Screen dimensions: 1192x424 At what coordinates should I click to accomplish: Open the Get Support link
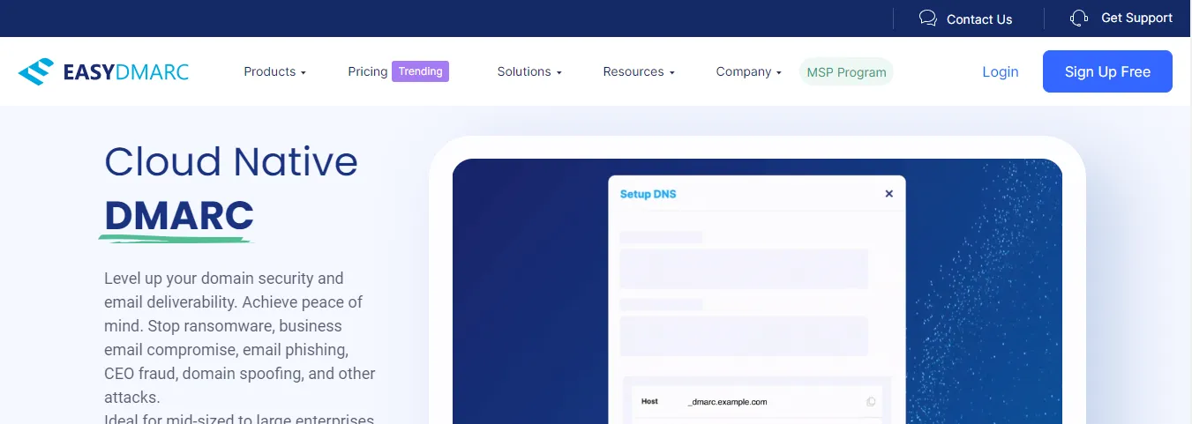click(1136, 18)
